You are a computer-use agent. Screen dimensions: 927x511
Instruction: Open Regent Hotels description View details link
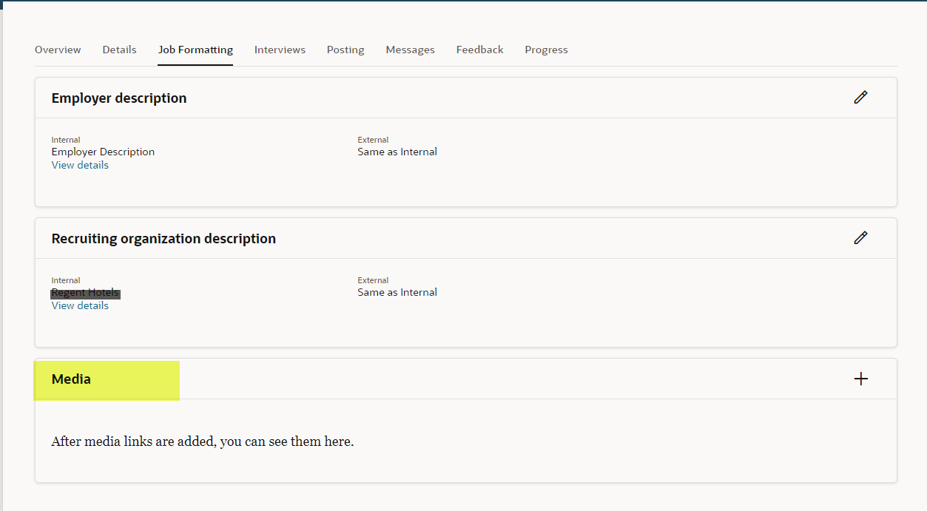tap(79, 305)
